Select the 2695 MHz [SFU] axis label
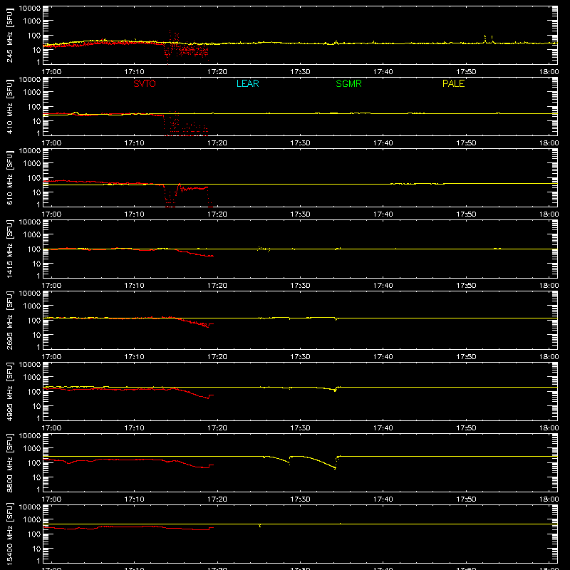 [10, 320]
